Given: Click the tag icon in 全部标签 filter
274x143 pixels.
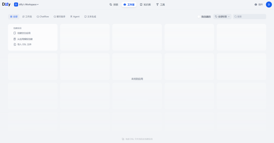Looking at the screenshot, I should point(216,17).
